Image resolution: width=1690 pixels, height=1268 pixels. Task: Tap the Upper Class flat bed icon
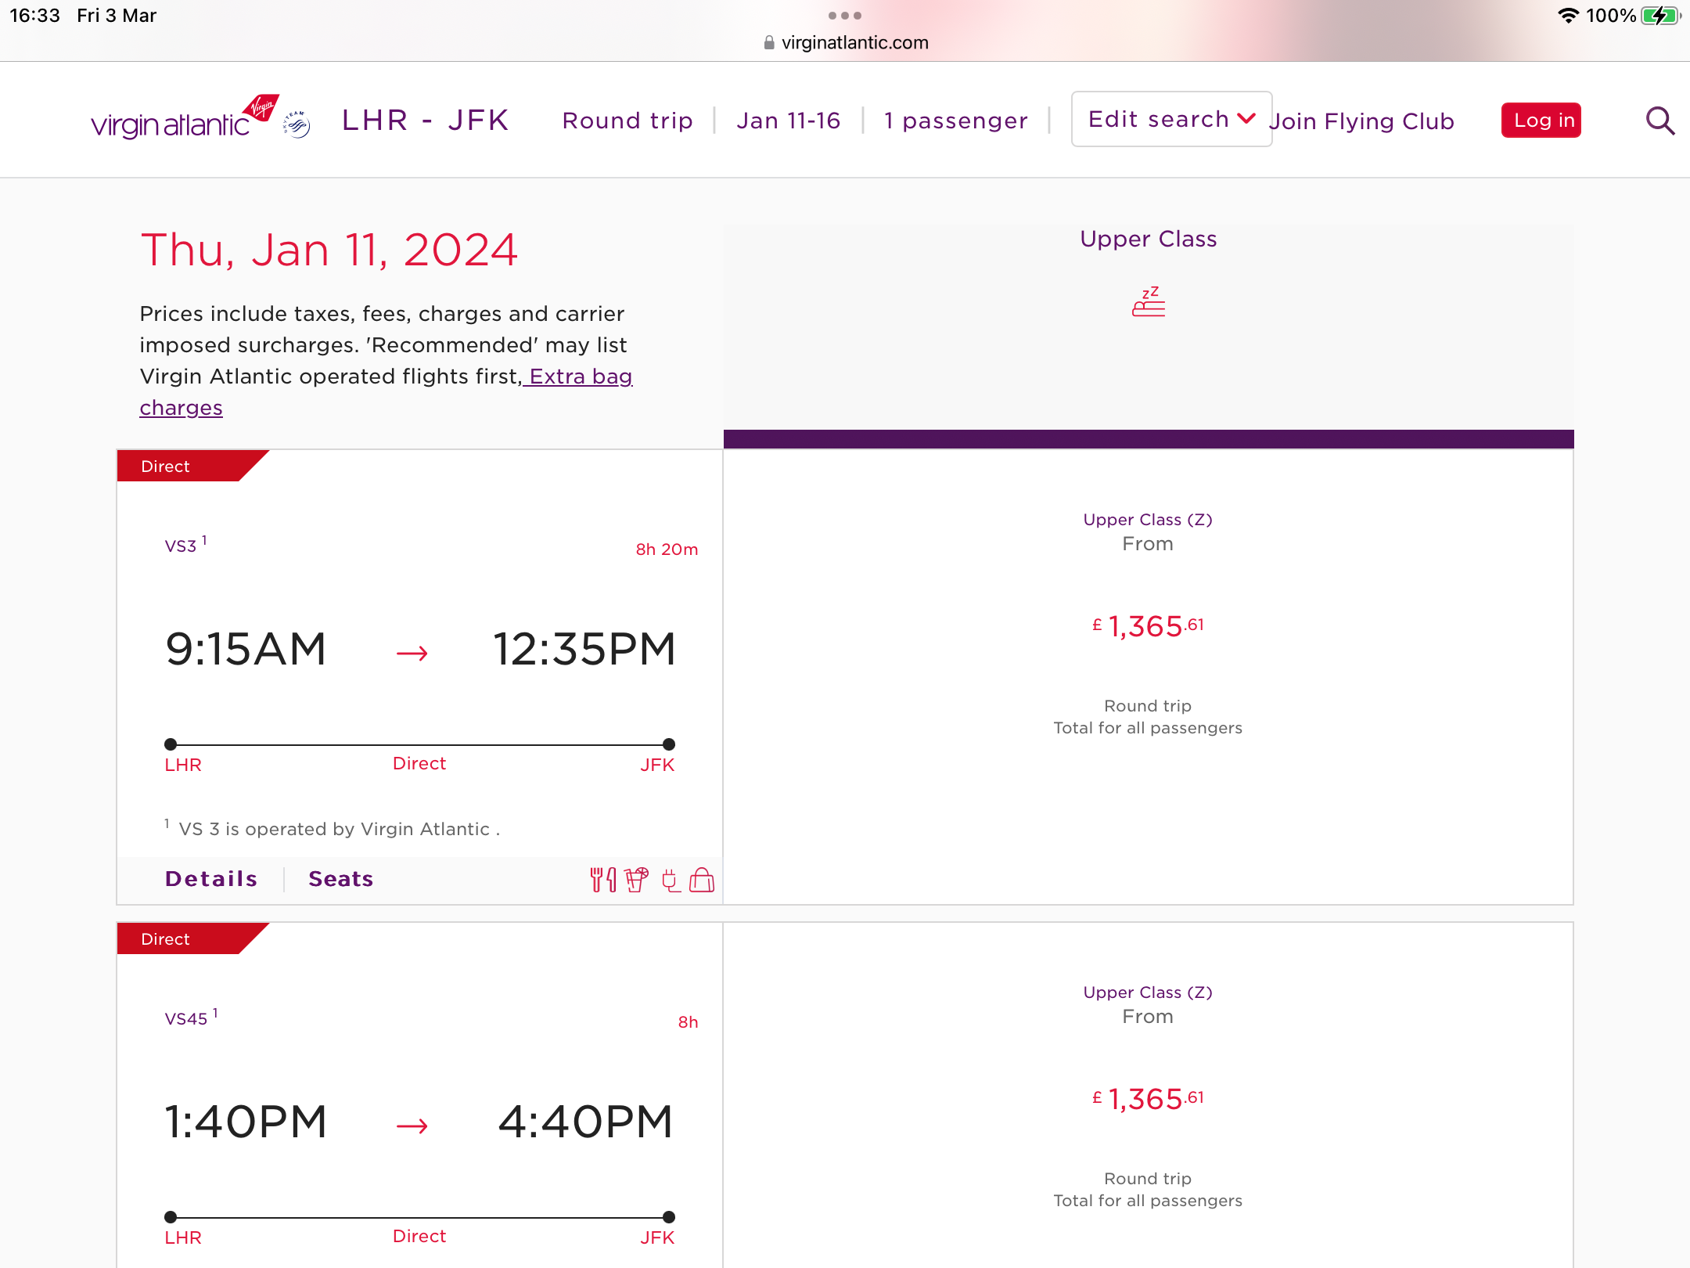(1149, 301)
